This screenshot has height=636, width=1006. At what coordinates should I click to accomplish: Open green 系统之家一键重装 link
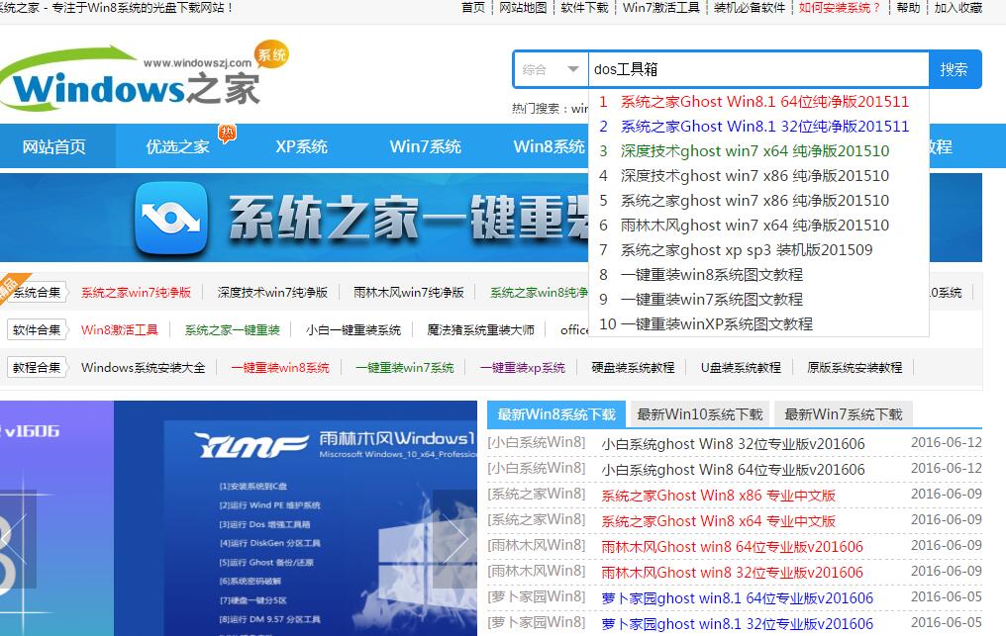click(233, 329)
